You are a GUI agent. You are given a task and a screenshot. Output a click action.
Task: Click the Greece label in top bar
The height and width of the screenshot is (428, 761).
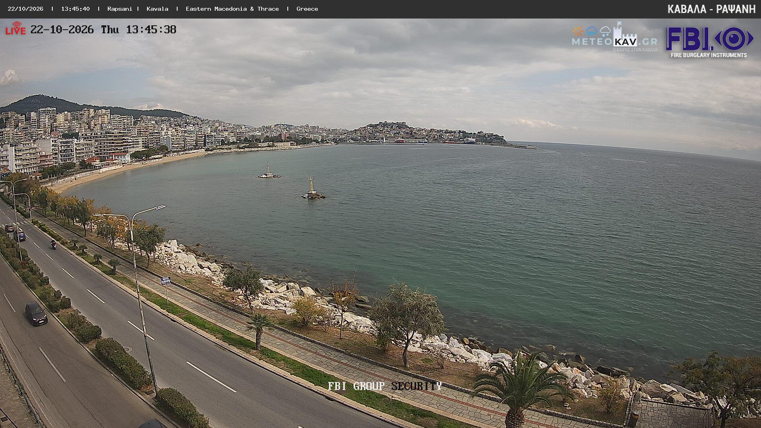tap(307, 9)
